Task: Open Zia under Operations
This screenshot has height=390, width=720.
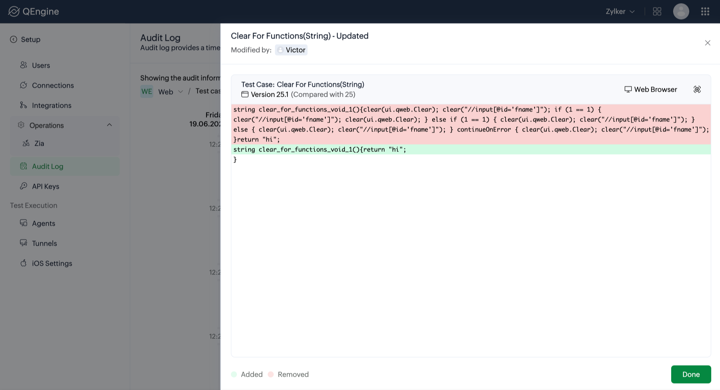Action: tap(39, 143)
